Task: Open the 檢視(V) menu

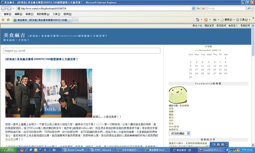Action: coord(29,14)
